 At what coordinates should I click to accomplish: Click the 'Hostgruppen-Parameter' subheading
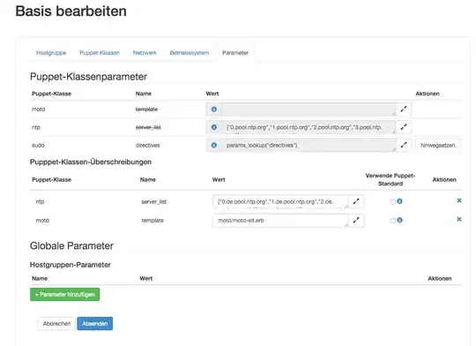(x=71, y=265)
